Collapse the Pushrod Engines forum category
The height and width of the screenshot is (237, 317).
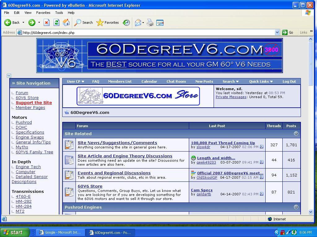[x=296, y=207]
